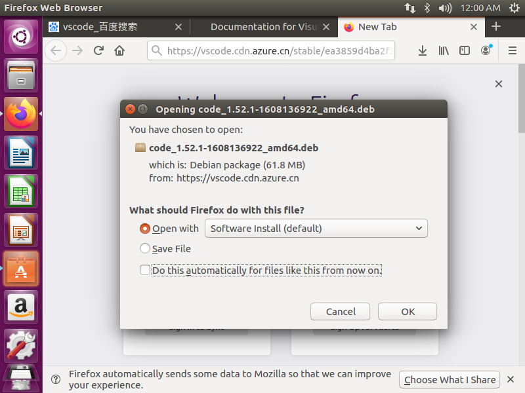Open System Settings from the dock
This screenshot has height=393, width=525.
21,346
